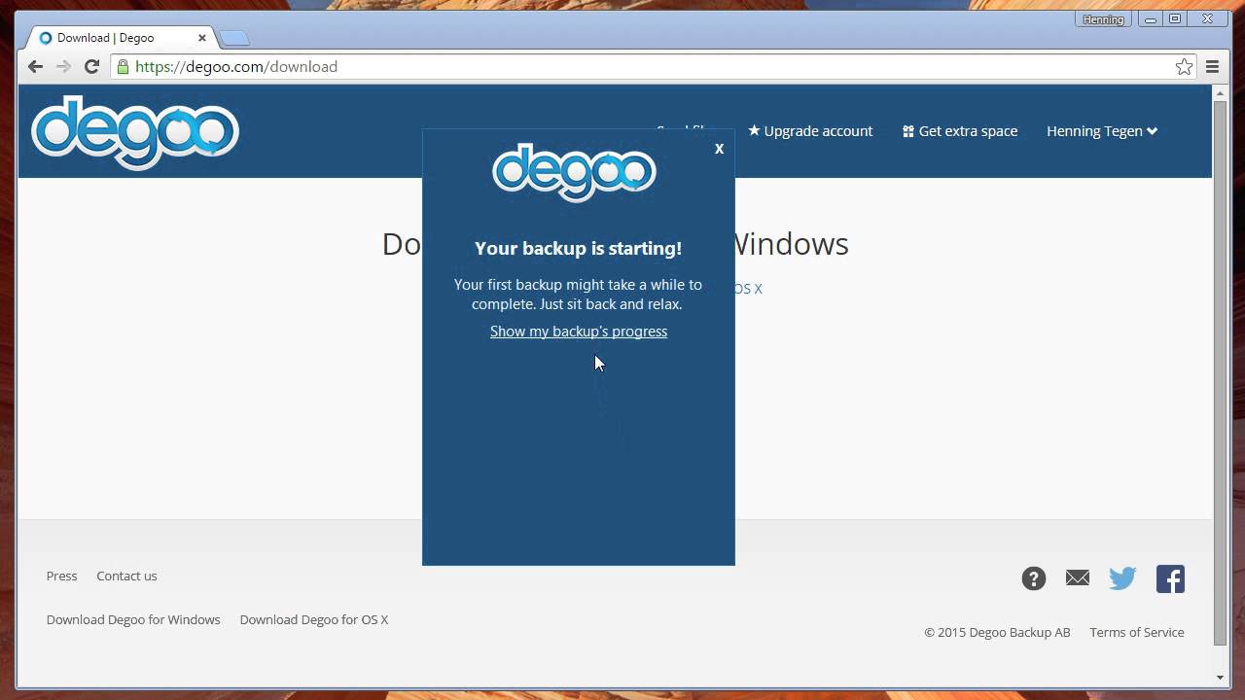This screenshot has height=700, width=1245.
Task: Open a new browser tab
Action: (234, 38)
